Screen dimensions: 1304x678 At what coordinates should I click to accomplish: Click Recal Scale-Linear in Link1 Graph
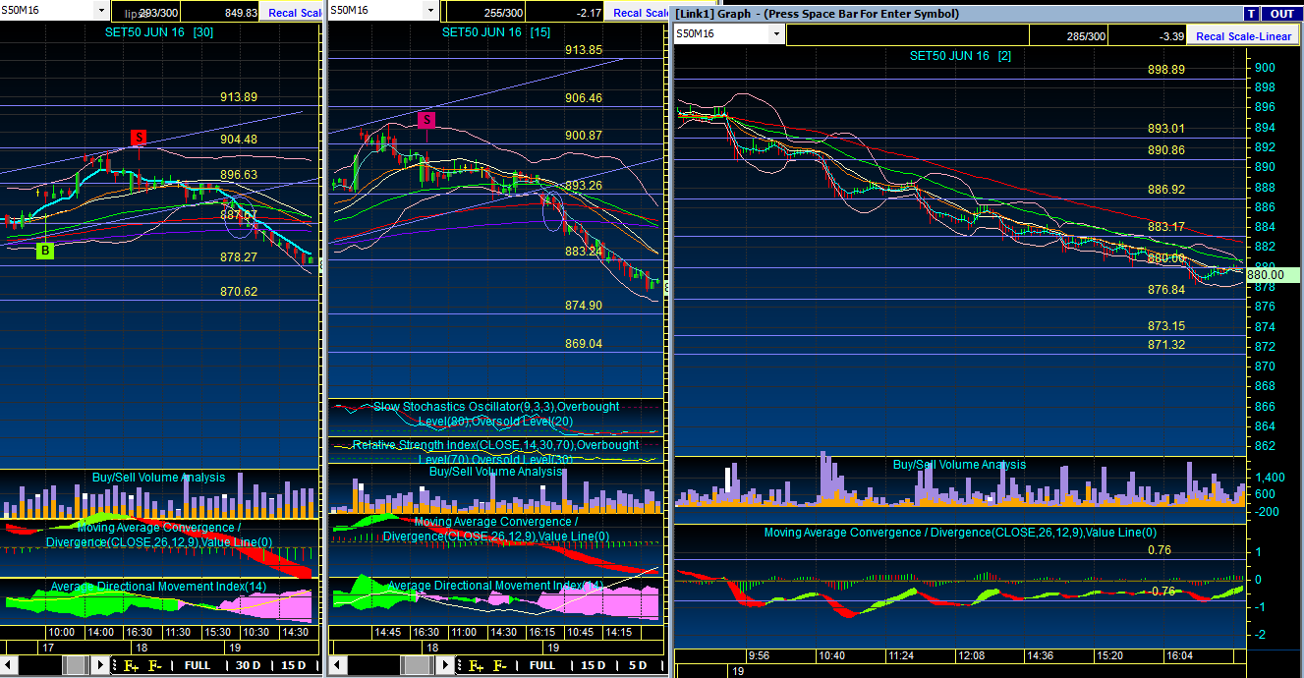click(x=1242, y=36)
